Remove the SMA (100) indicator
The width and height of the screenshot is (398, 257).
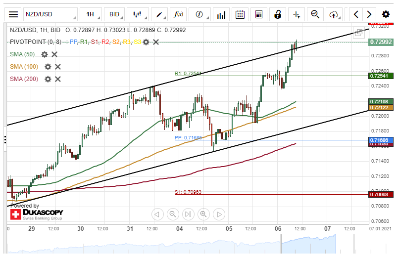pos(58,67)
